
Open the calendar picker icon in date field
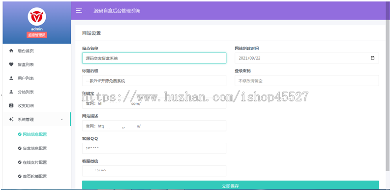(372, 58)
